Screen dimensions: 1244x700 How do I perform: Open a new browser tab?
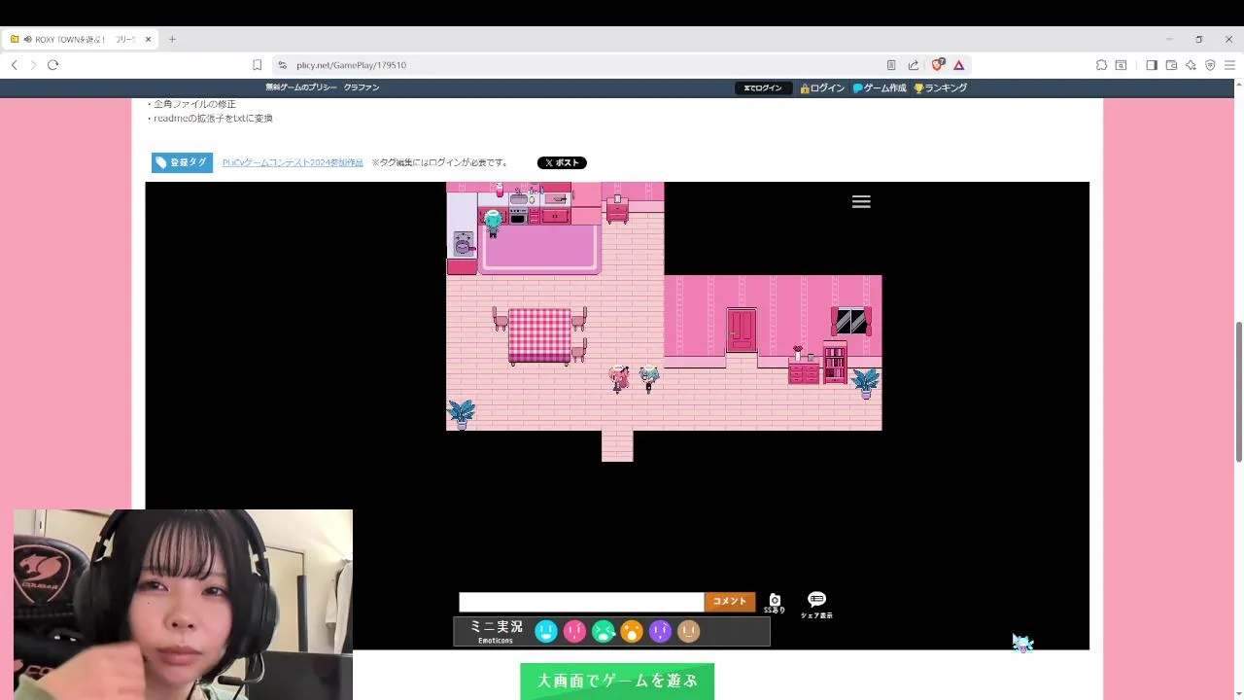click(172, 40)
